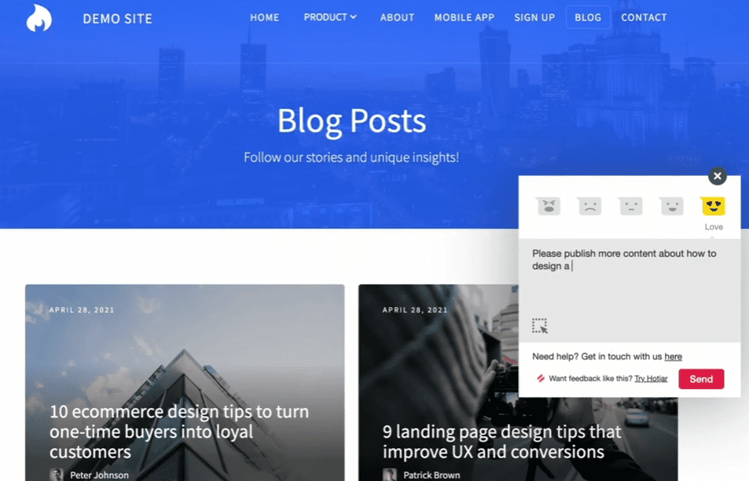Select the neutral face rating emoji
This screenshot has width=749, height=481.
tap(630, 207)
